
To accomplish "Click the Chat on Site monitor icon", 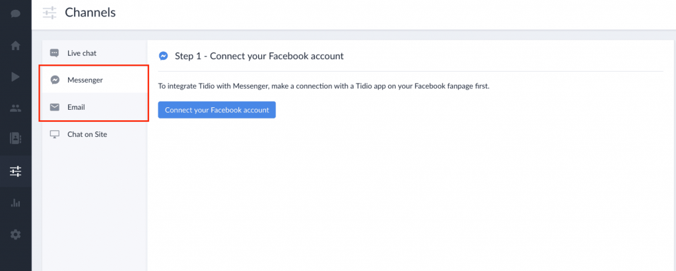I will 55,134.
